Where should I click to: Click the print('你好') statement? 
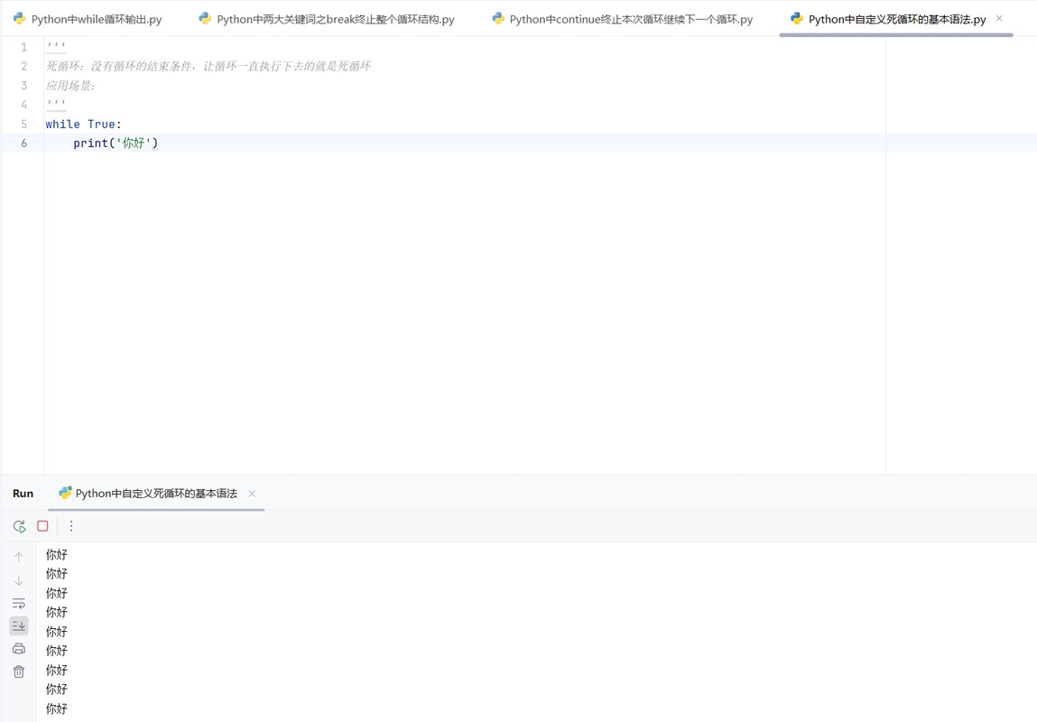pyautogui.click(x=116, y=143)
